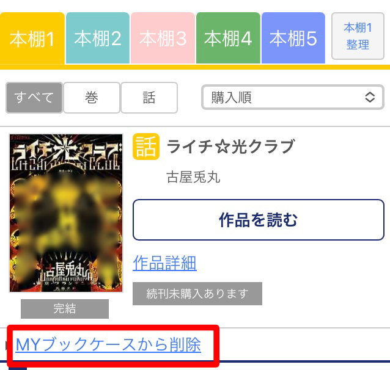Click the MYブックケースから削除 link

[108, 344]
